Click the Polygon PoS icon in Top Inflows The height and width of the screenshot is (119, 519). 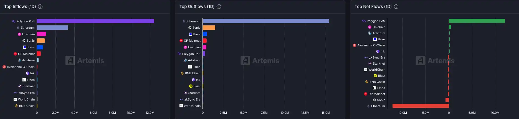click(13, 21)
